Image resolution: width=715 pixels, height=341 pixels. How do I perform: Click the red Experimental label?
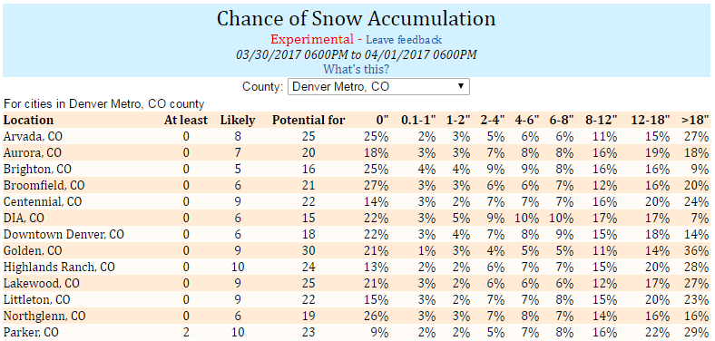tap(312, 39)
